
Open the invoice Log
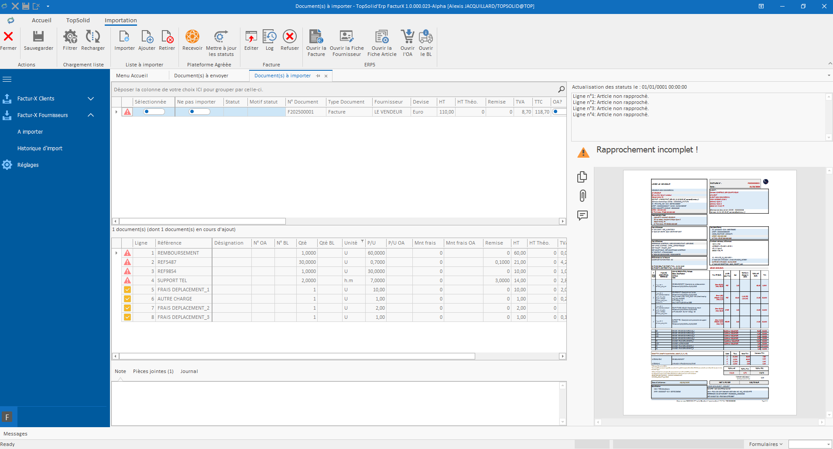269,37
